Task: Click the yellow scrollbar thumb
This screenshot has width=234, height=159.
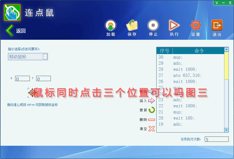Action: [x=226, y=66]
